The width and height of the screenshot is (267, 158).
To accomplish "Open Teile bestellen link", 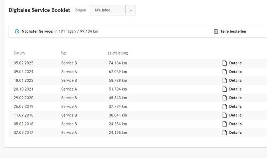I will pyautogui.click(x=233, y=31).
